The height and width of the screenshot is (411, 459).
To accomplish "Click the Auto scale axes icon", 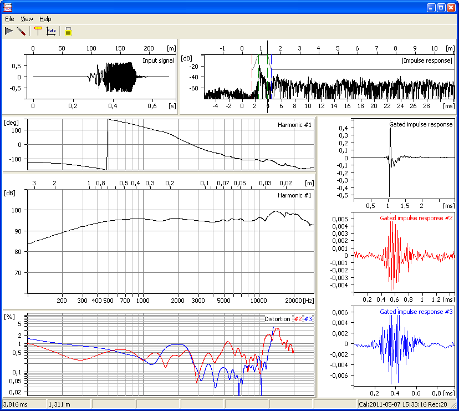I will 51,31.
